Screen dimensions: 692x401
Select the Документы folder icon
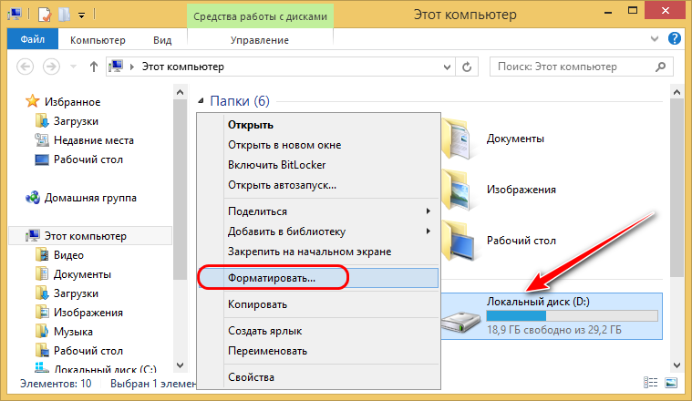[459, 139]
